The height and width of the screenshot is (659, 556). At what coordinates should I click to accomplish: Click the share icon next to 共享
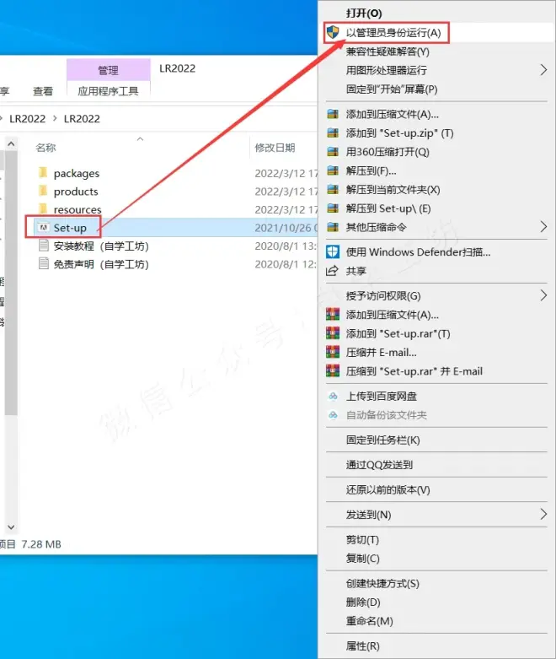coord(333,271)
